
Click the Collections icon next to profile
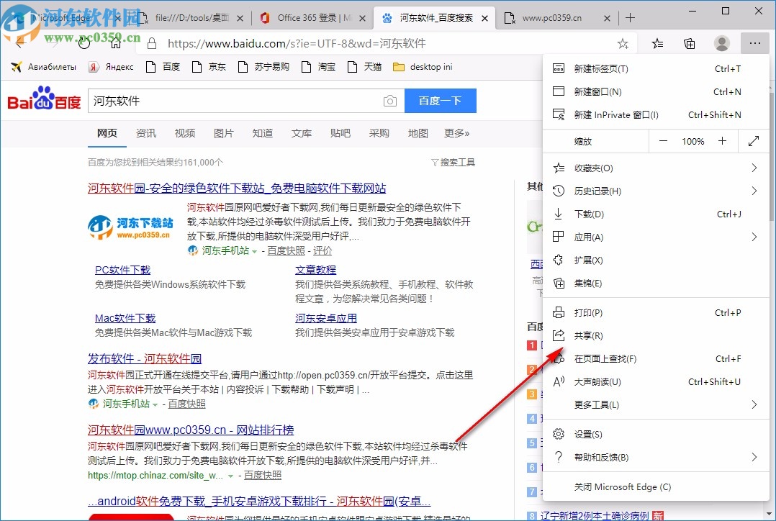pyautogui.click(x=690, y=43)
